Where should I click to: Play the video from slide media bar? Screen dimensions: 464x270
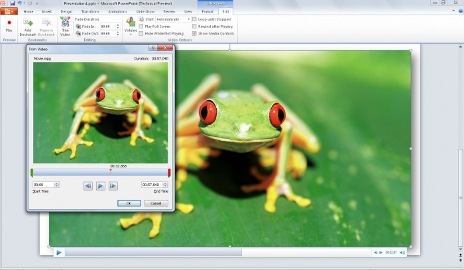(59, 253)
